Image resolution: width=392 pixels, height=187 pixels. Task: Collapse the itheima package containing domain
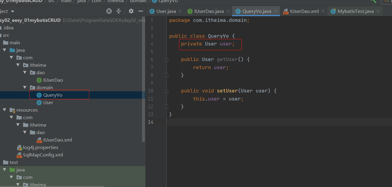point(18,65)
